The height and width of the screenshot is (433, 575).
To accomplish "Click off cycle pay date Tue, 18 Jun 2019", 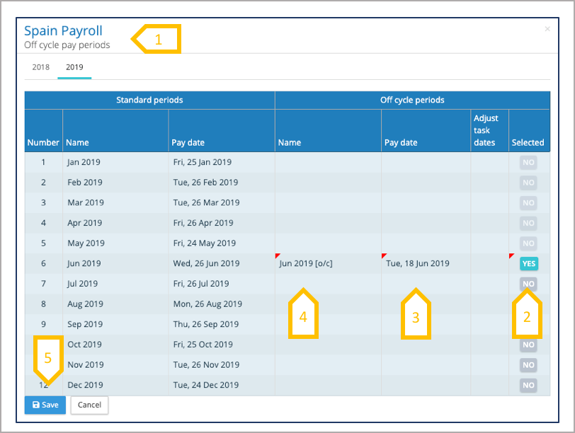I will pyautogui.click(x=418, y=264).
